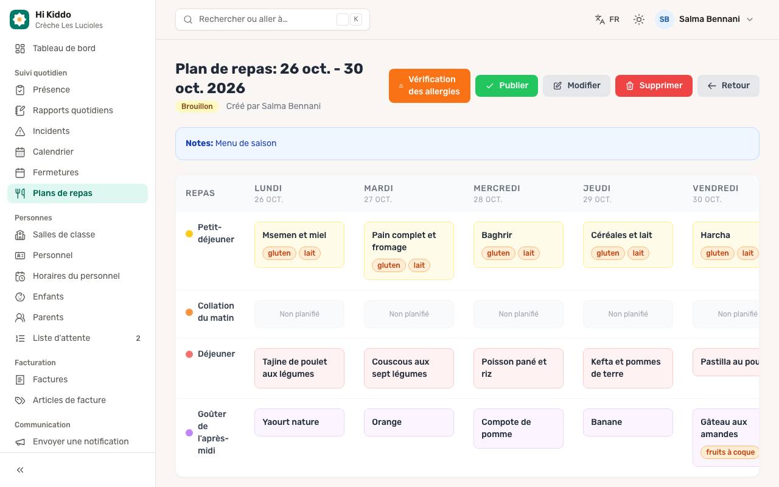
Task: Click Vérification des allergies button
Action: pos(430,86)
